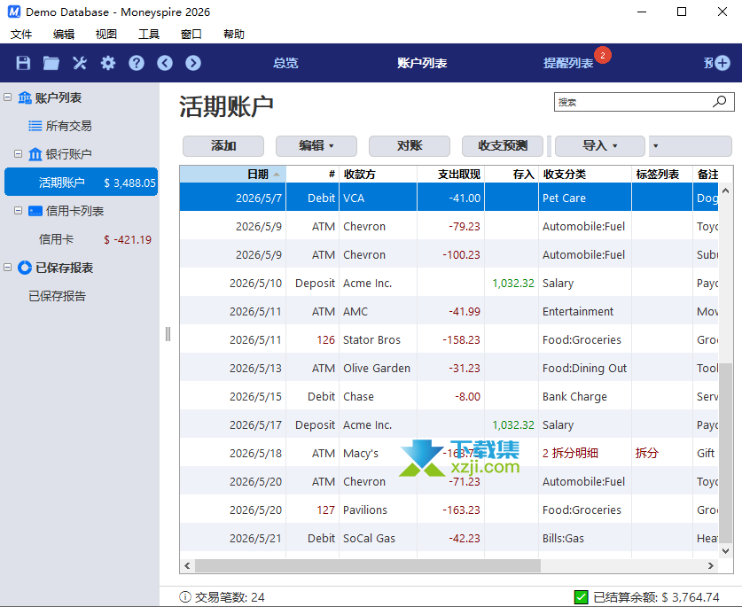The height and width of the screenshot is (607, 742).
Task: Switch to the 总览 tab
Action: 285,63
